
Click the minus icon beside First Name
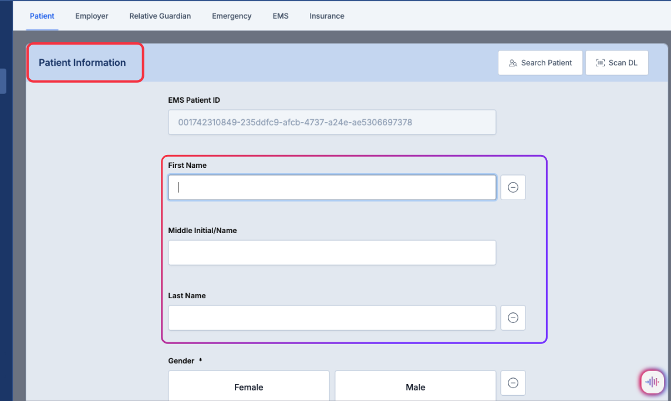point(512,187)
